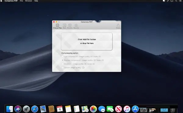Minimize the Compress PDF window
Viewport: 183px width, 113px height.
click(x=56, y=22)
